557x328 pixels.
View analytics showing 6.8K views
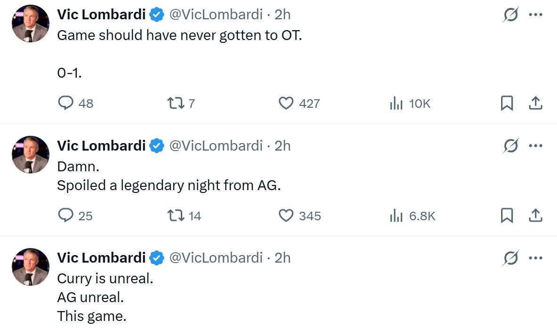[396, 216]
